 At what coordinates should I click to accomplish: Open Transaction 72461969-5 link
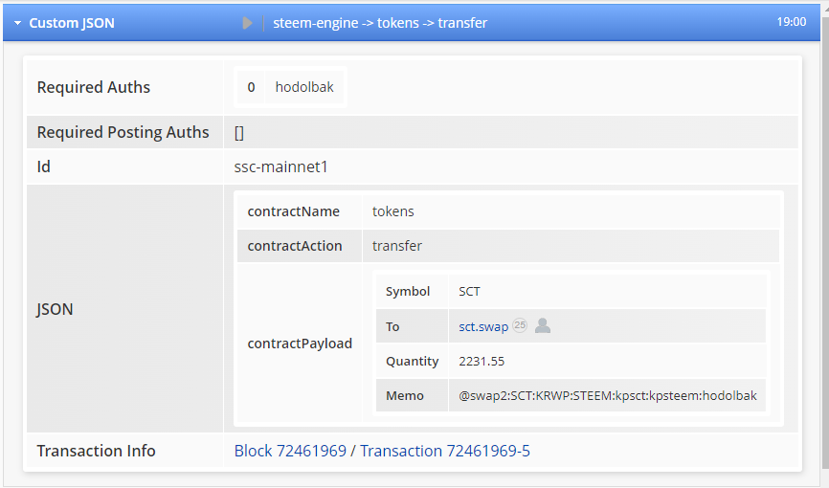tap(444, 451)
